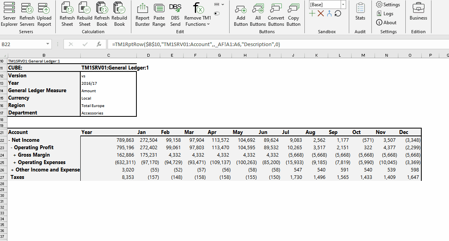Open the [Base] sandbox dropdown
Screen dimensions: 449x241
click(x=343, y=5)
